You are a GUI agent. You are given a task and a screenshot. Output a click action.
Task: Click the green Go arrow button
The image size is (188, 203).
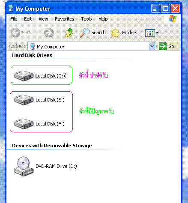pos(163,46)
